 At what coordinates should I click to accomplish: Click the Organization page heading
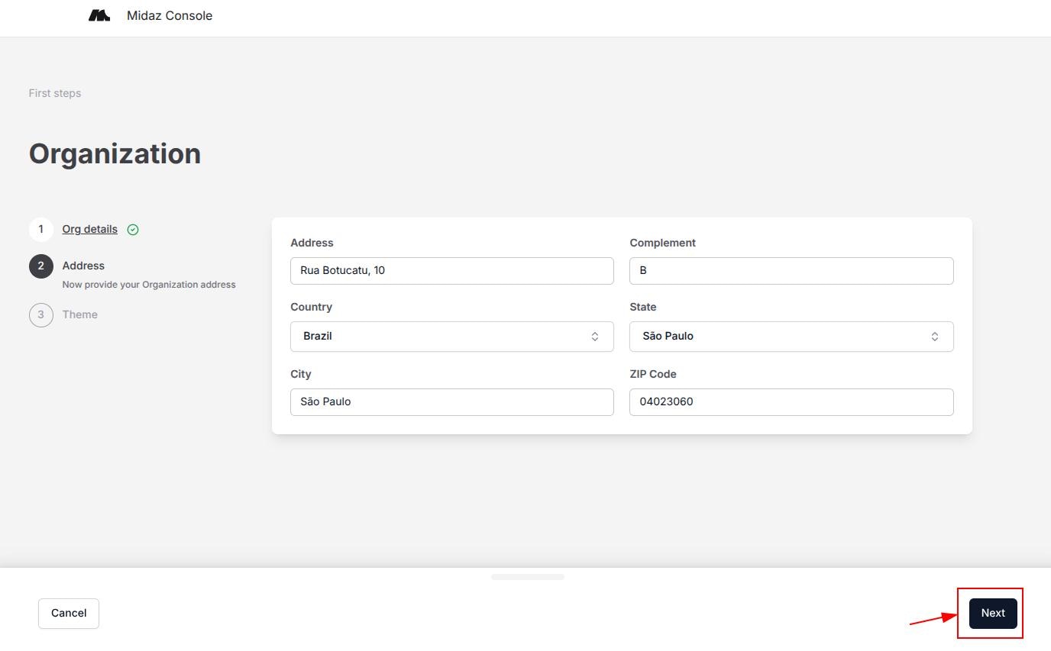[115, 153]
